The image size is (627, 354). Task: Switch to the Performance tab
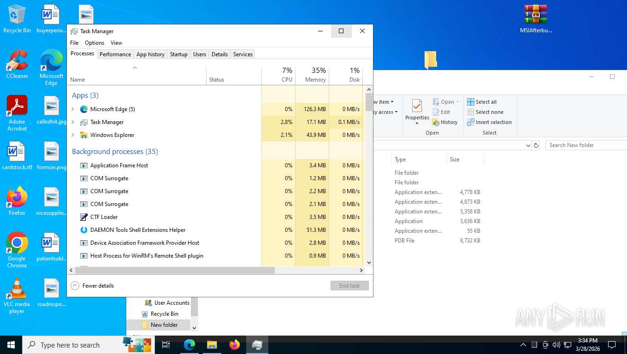coord(115,54)
